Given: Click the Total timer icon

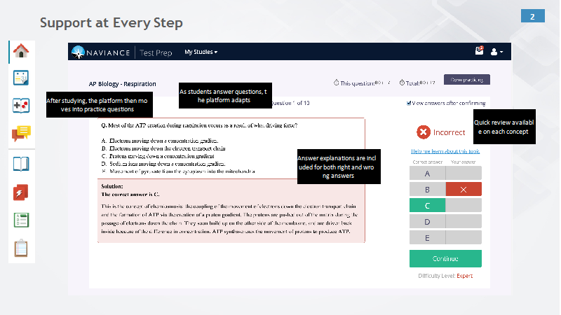Looking at the screenshot, I should [402, 83].
